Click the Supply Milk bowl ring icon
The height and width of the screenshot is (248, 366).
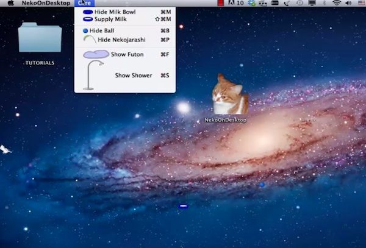point(88,19)
